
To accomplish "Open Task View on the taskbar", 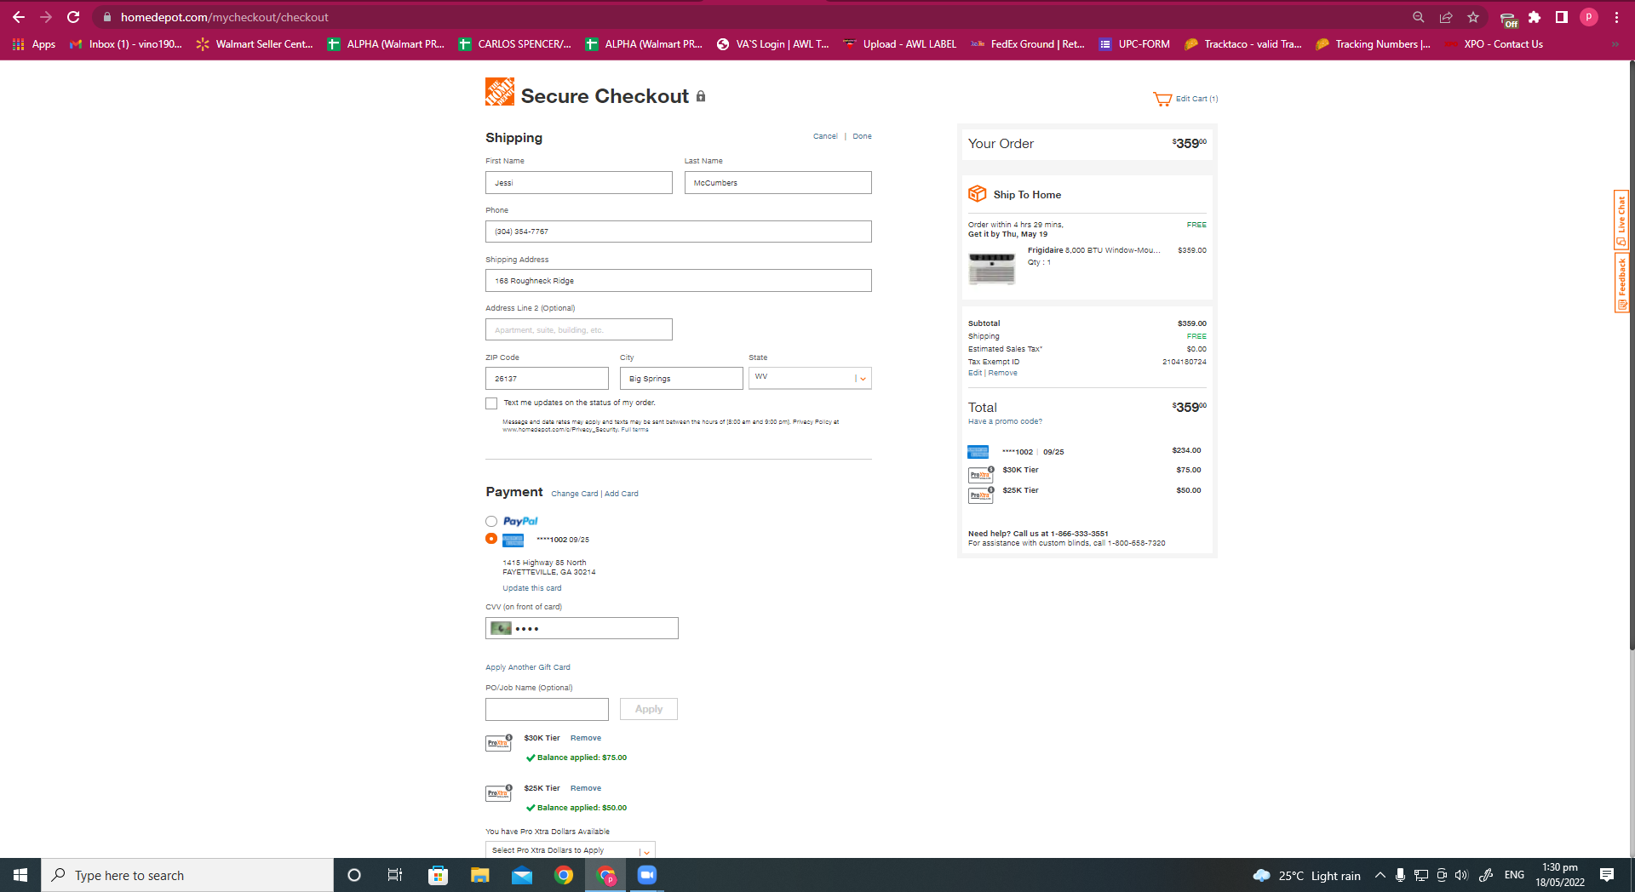I will coord(395,875).
